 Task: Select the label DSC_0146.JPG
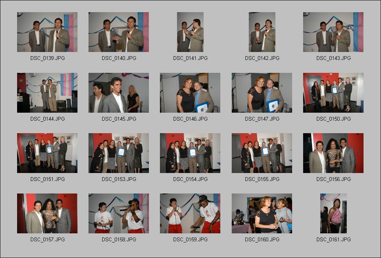tap(190, 119)
